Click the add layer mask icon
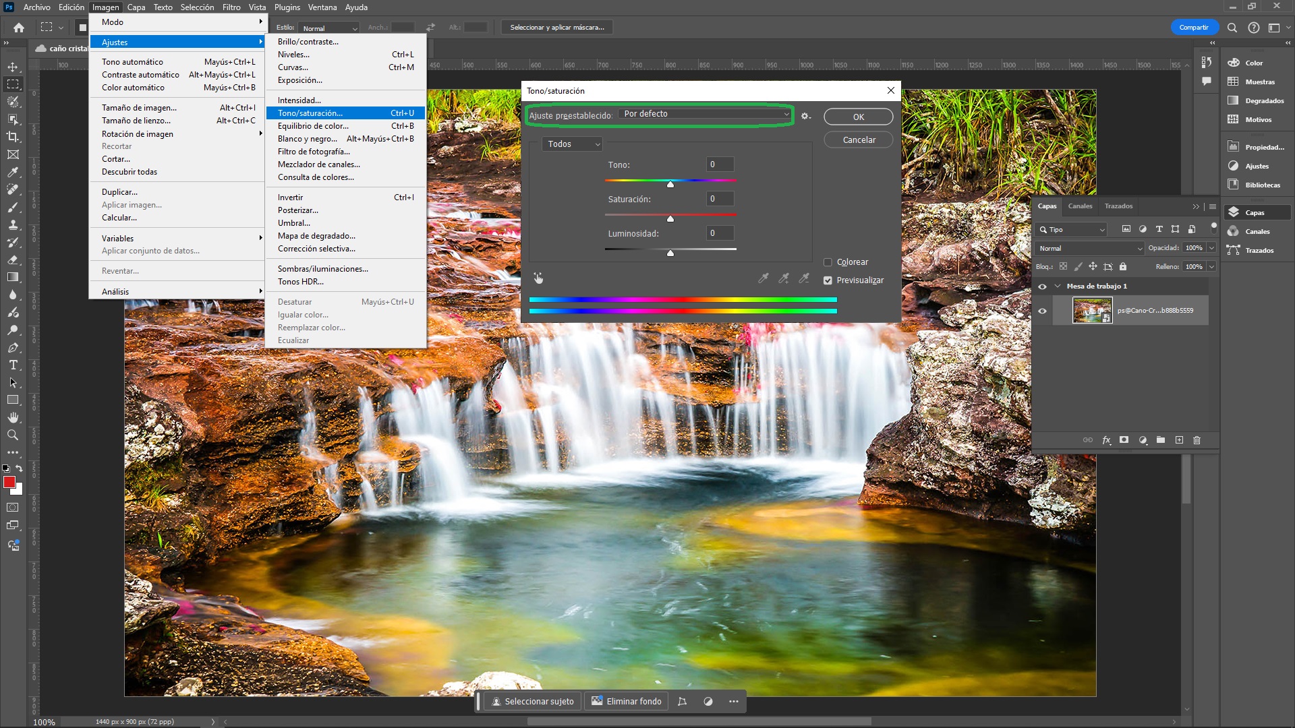Viewport: 1295px width, 728px height. [x=1124, y=440]
